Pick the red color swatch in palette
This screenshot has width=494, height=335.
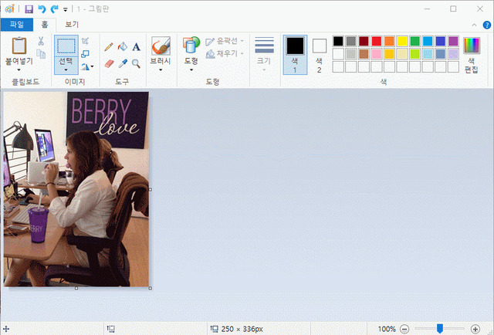(x=377, y=41)
